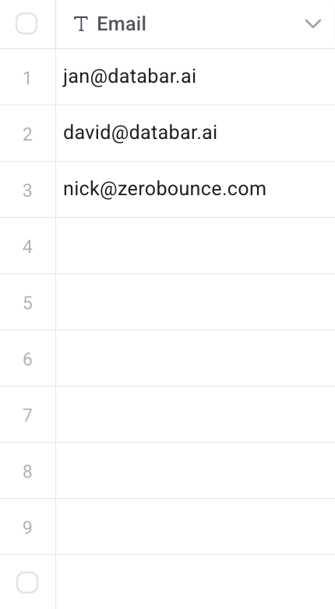
Task: Click row number 2
Action: [x=27, y=134]
